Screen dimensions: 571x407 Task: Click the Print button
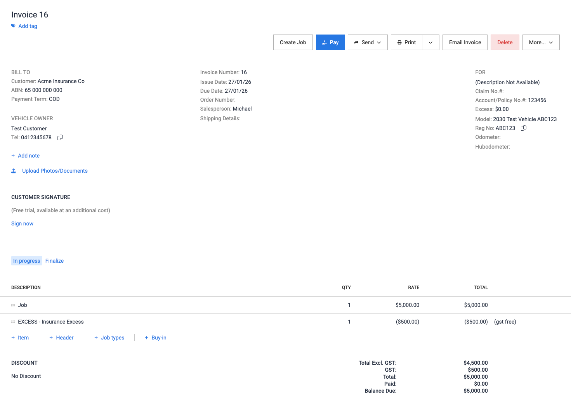(406, 42)
